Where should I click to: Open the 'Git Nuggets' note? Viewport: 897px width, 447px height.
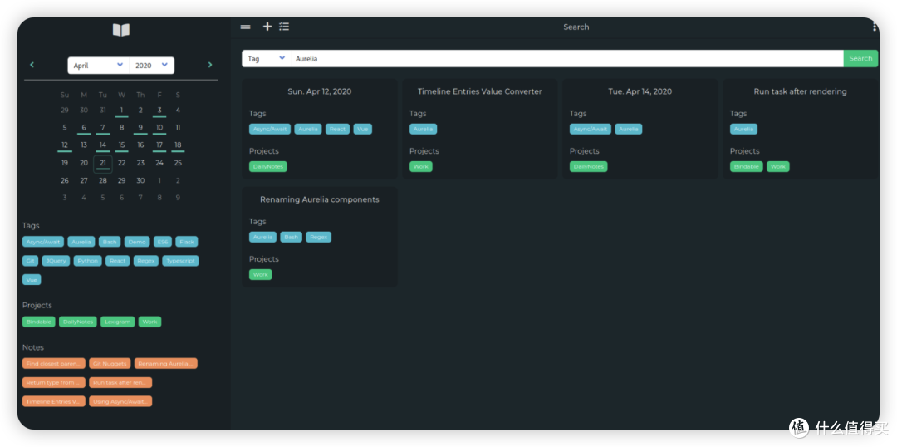click(x=110, y=363)
